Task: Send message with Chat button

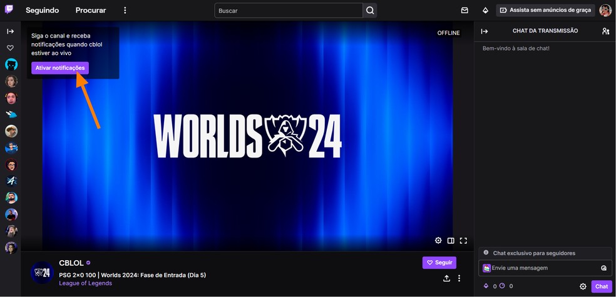Action: (x=602, y=286)
